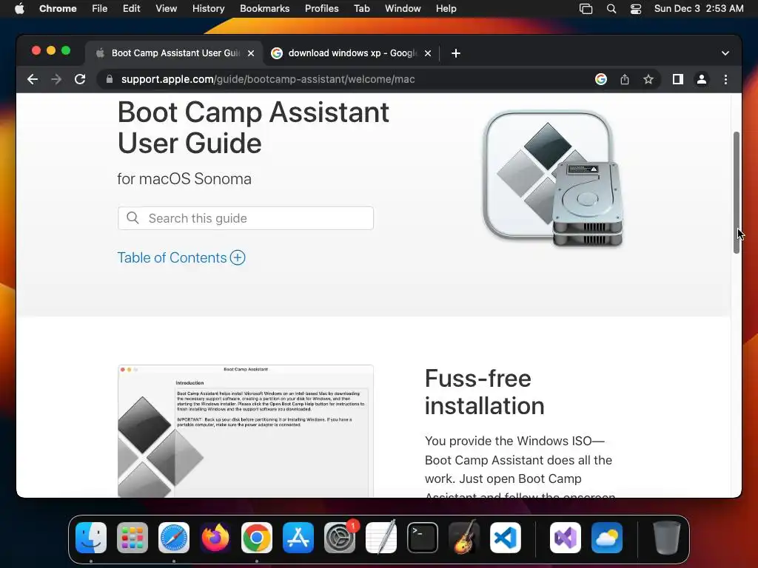This screenshot has width=758, height=568.
Task: Close the Boot Camp Assistant User Guide tab
Action: [x=251, y=53]
